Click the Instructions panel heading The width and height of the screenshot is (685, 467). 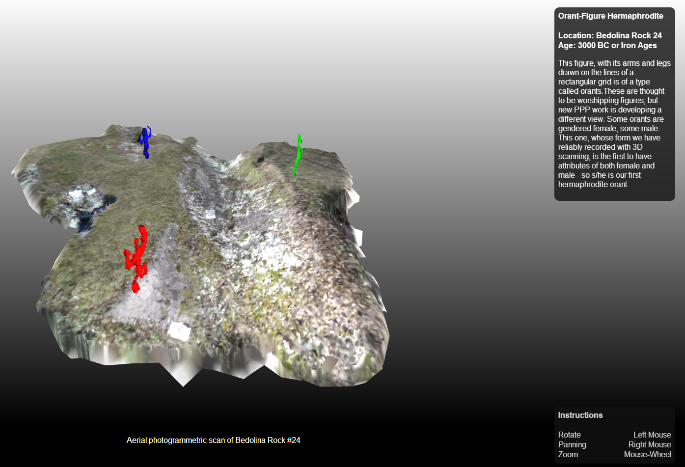580,415
